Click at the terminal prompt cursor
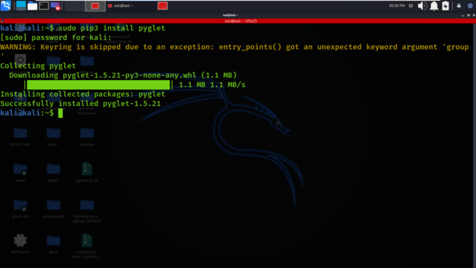Image resolution: width=476 pixels, height=268 pixels. [60, 113]
